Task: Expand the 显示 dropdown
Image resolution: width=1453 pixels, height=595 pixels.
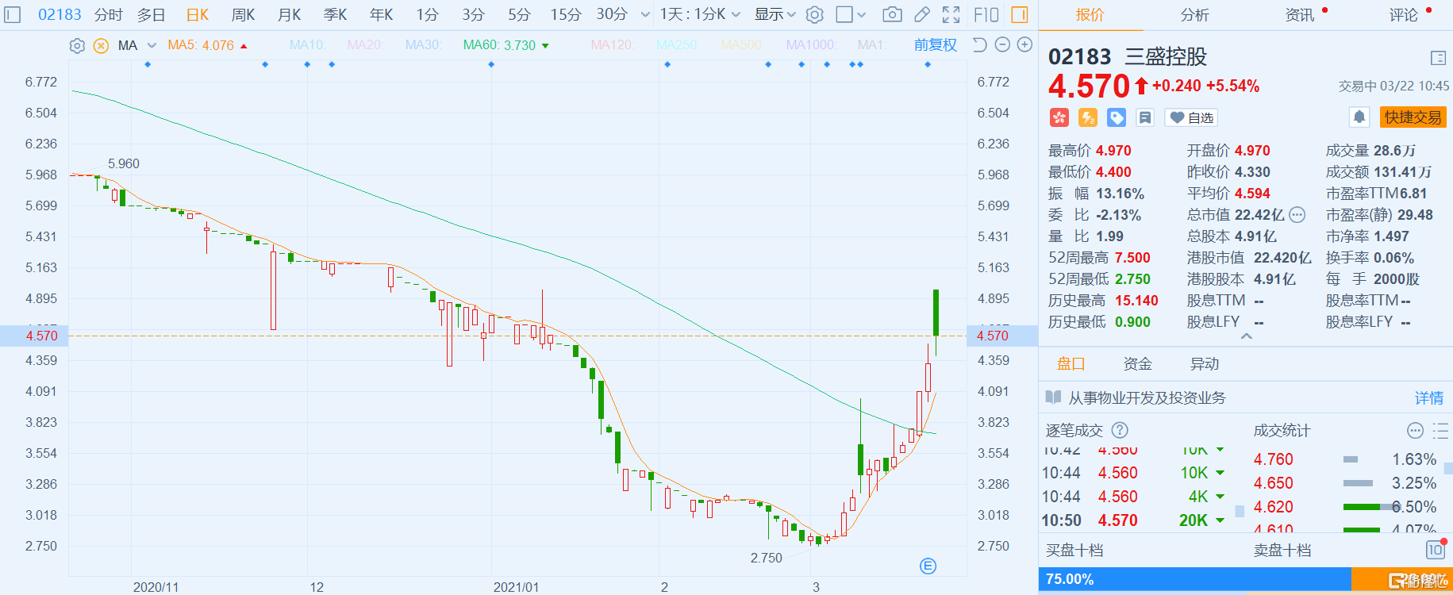Action: coord(775,15)
